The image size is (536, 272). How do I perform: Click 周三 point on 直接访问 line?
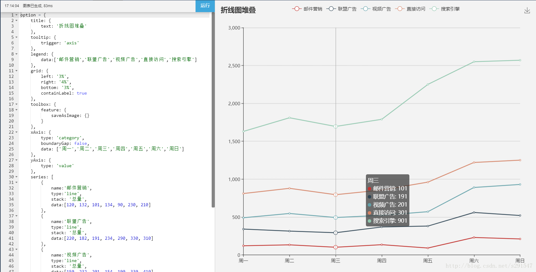tap(336, 195)
